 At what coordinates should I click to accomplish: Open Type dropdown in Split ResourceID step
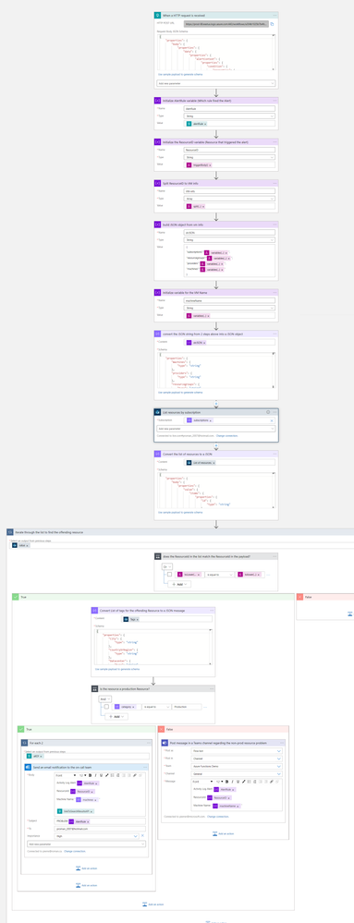[230, 199]
